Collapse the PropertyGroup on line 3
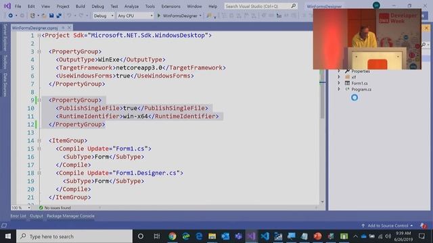 coord(39,51)
